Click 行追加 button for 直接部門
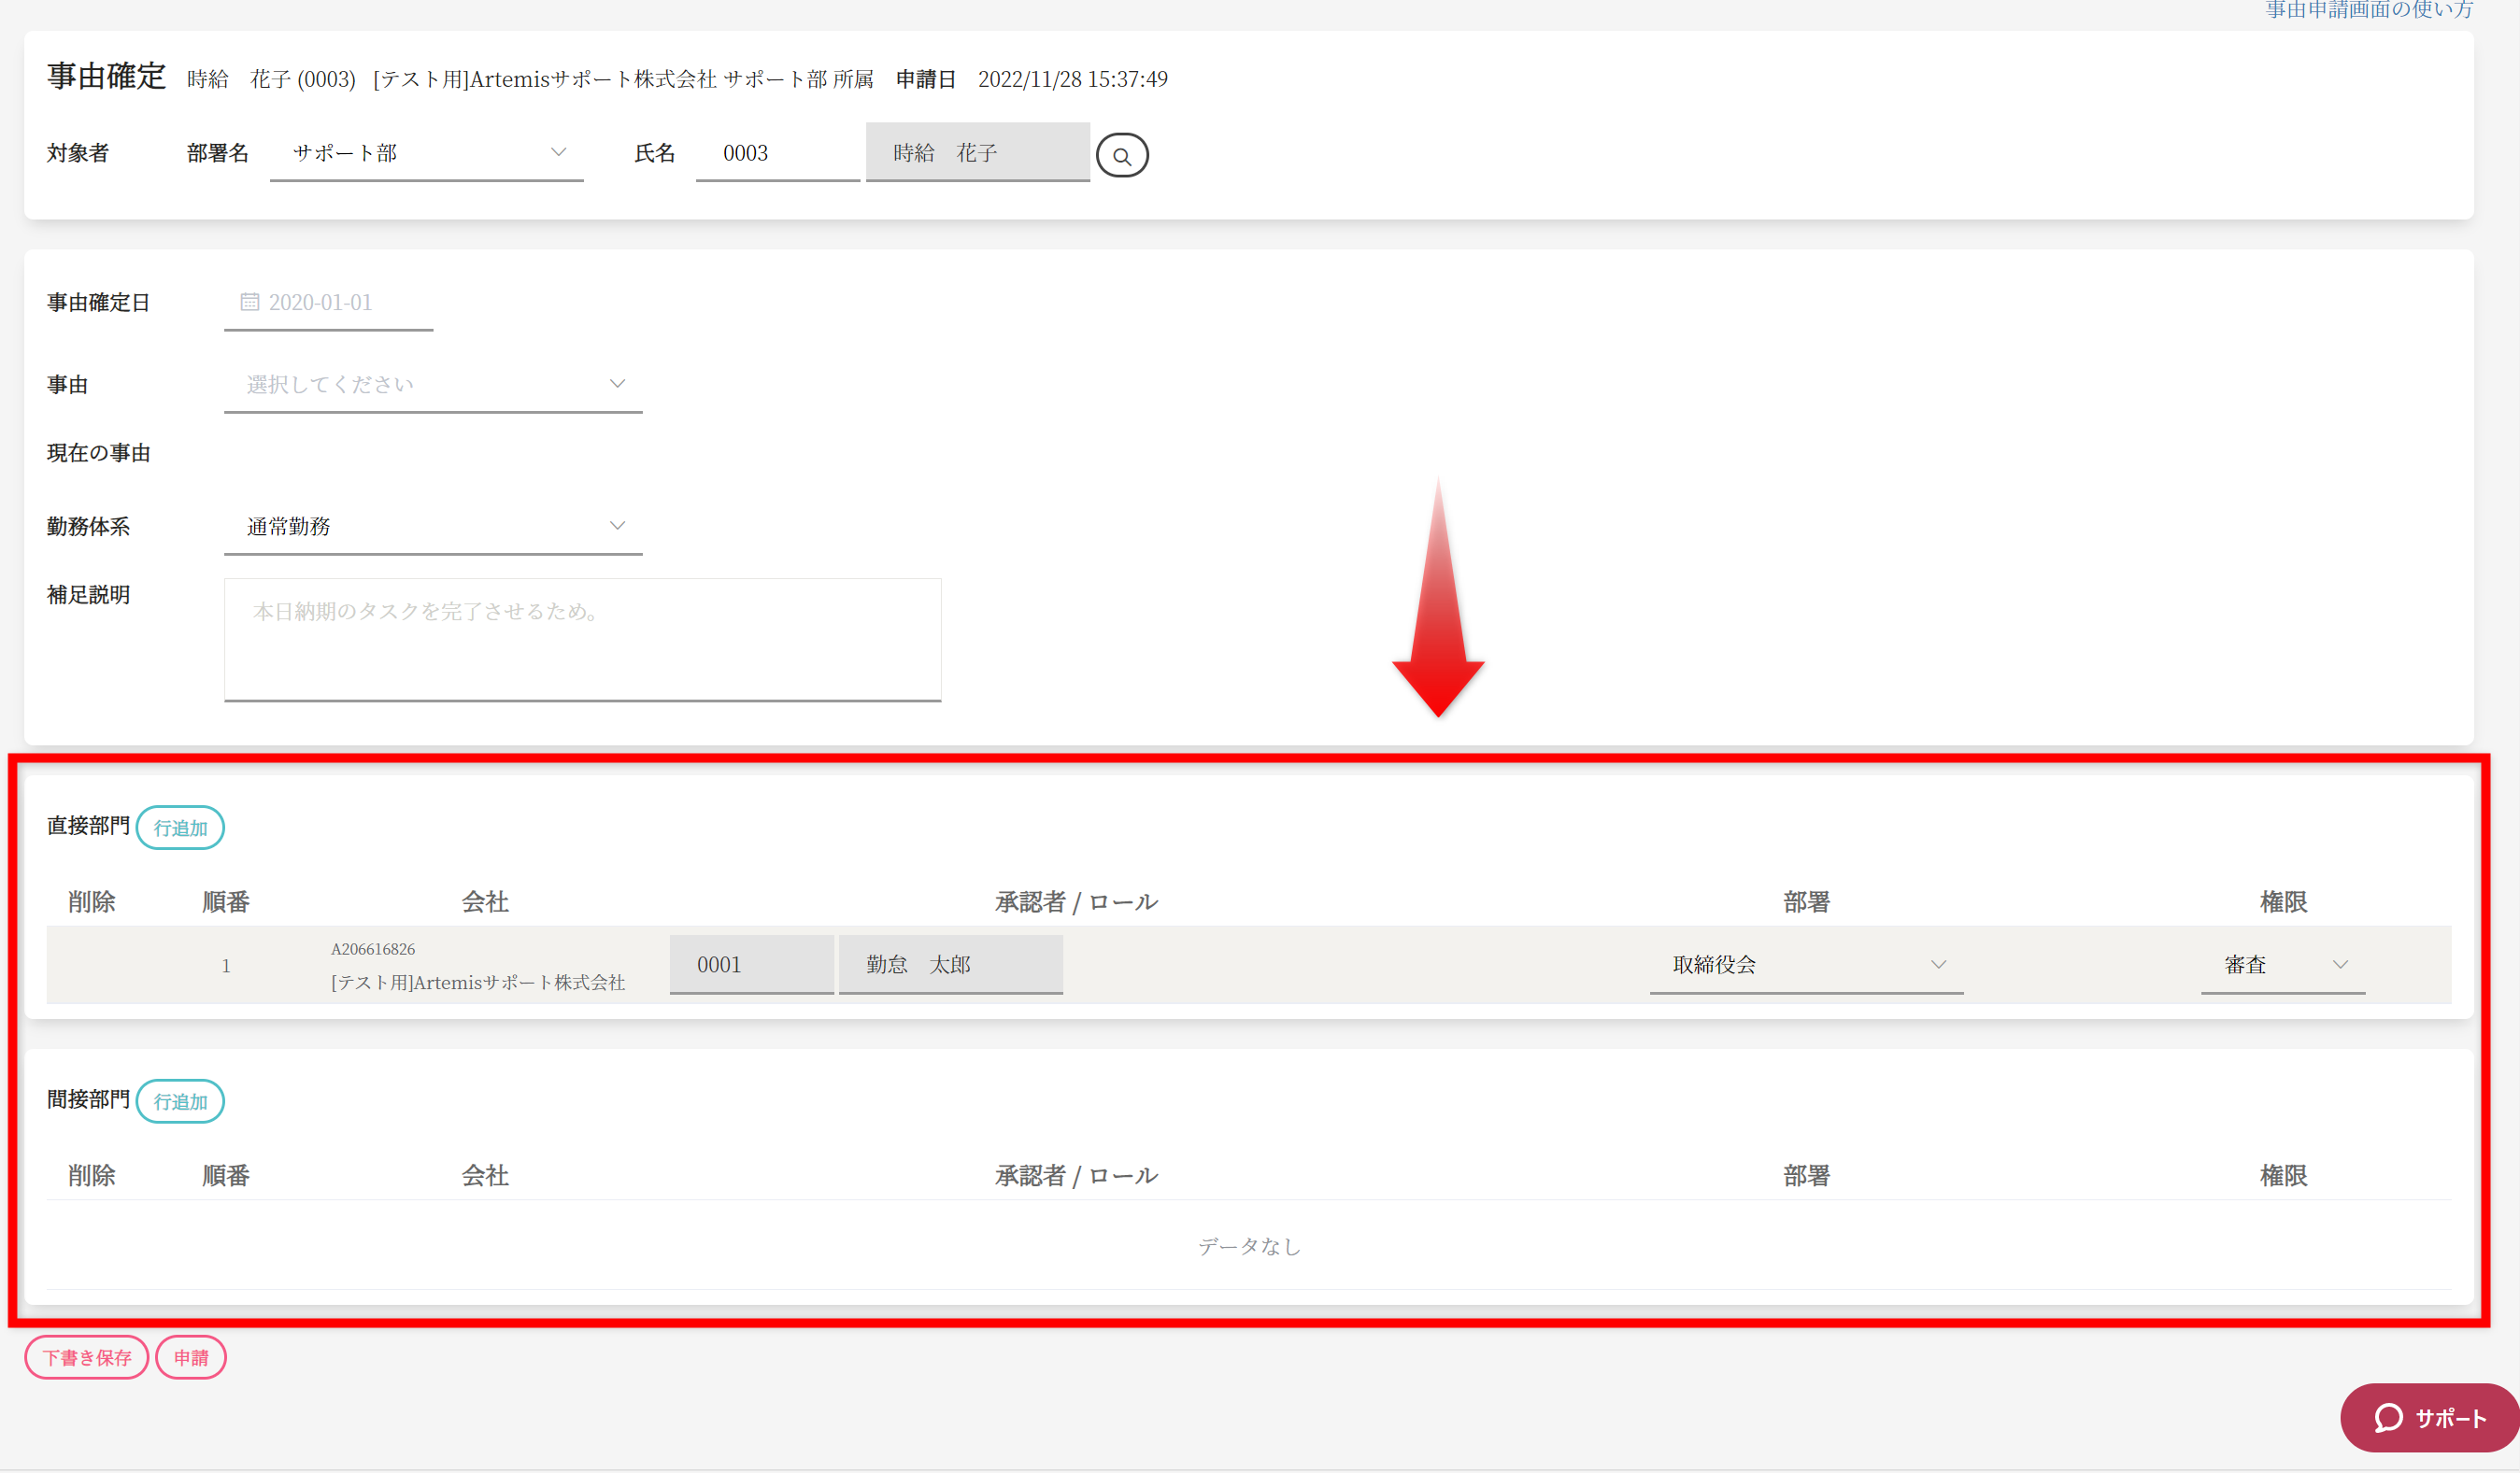Image resolution: width=2520 pixels, height=1473 pixels. (180, 828)
